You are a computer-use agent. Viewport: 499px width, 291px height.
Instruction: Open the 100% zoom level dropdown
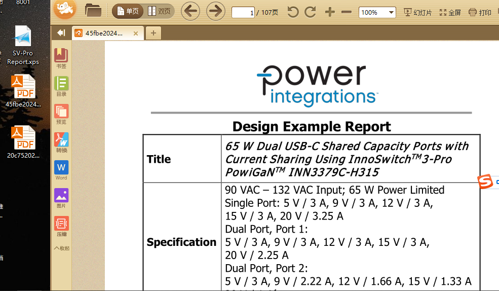pyautogui.click(x=377, y=12)
